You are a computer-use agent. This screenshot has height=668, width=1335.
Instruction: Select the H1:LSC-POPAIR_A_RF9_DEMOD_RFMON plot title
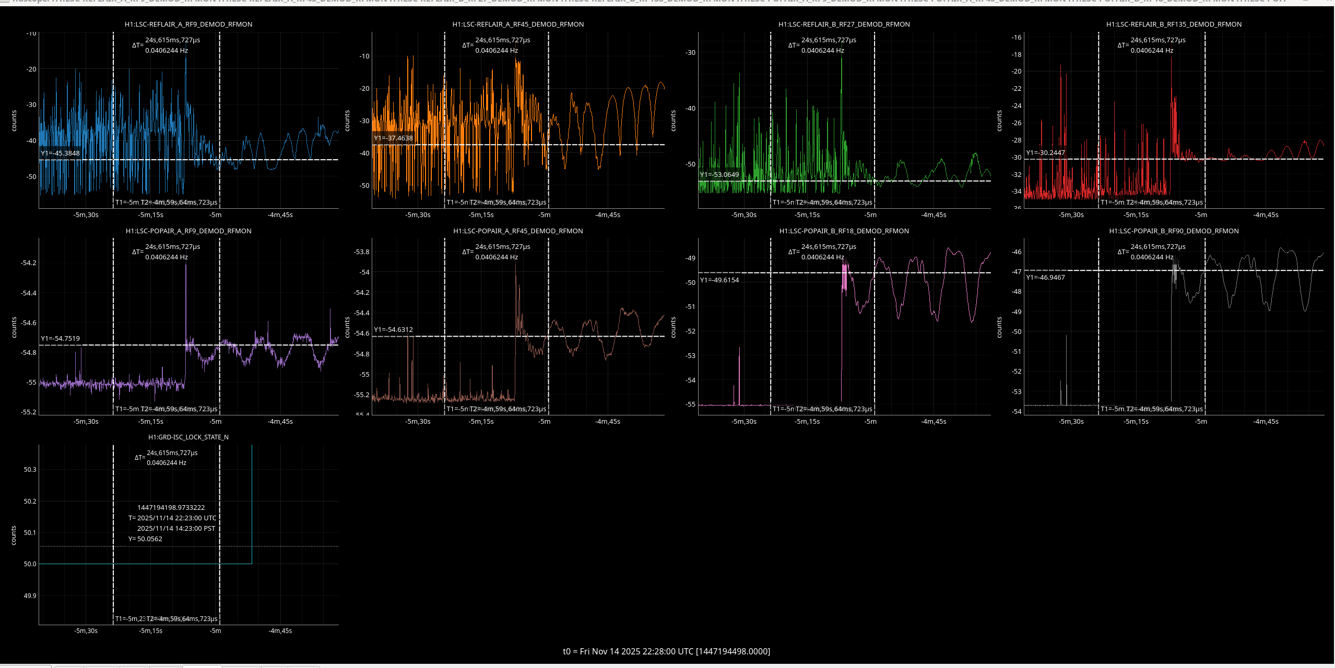coord(188,231)
